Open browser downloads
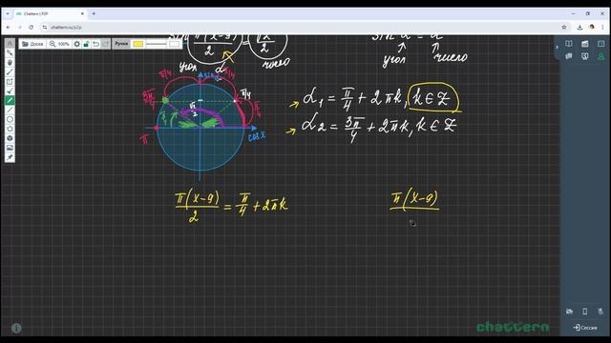 [579, 28]
